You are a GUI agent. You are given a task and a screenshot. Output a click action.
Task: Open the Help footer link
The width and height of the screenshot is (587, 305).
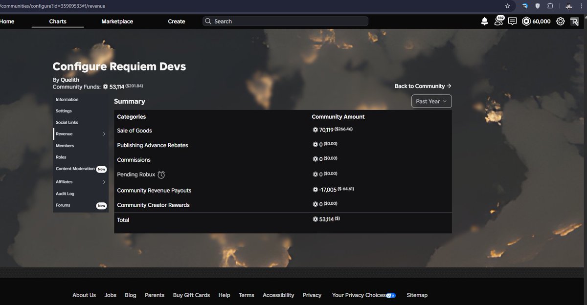pos(225,295)
